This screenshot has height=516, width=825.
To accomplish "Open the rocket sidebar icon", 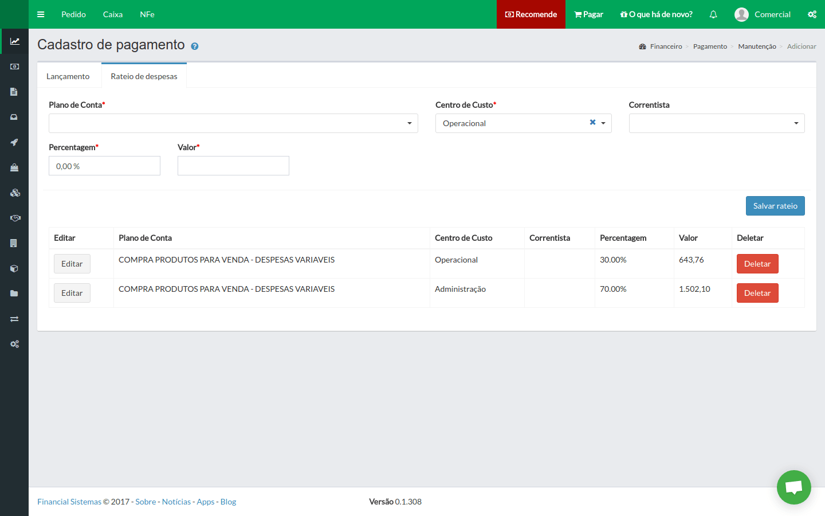I will (x=14, y=142).
